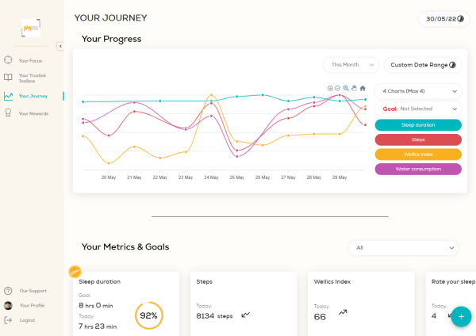Expand the 4 Charts (Max 4) dropdown
The width and height of the screenshot is (476, 336).
tap(416, 91)
